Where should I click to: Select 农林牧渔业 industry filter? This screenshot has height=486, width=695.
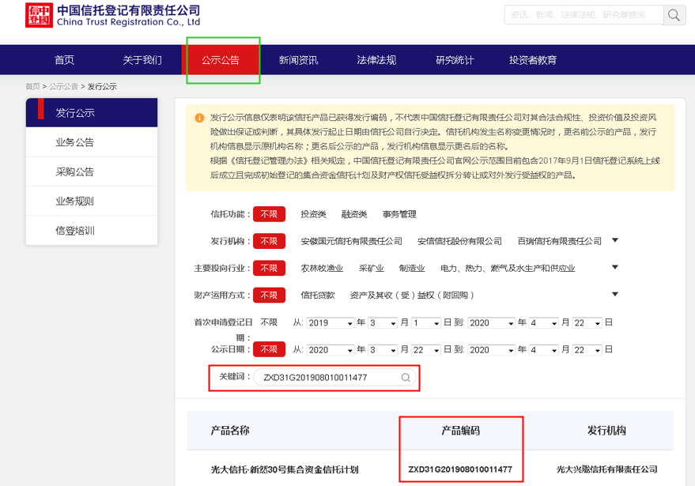tap(322, 268)
